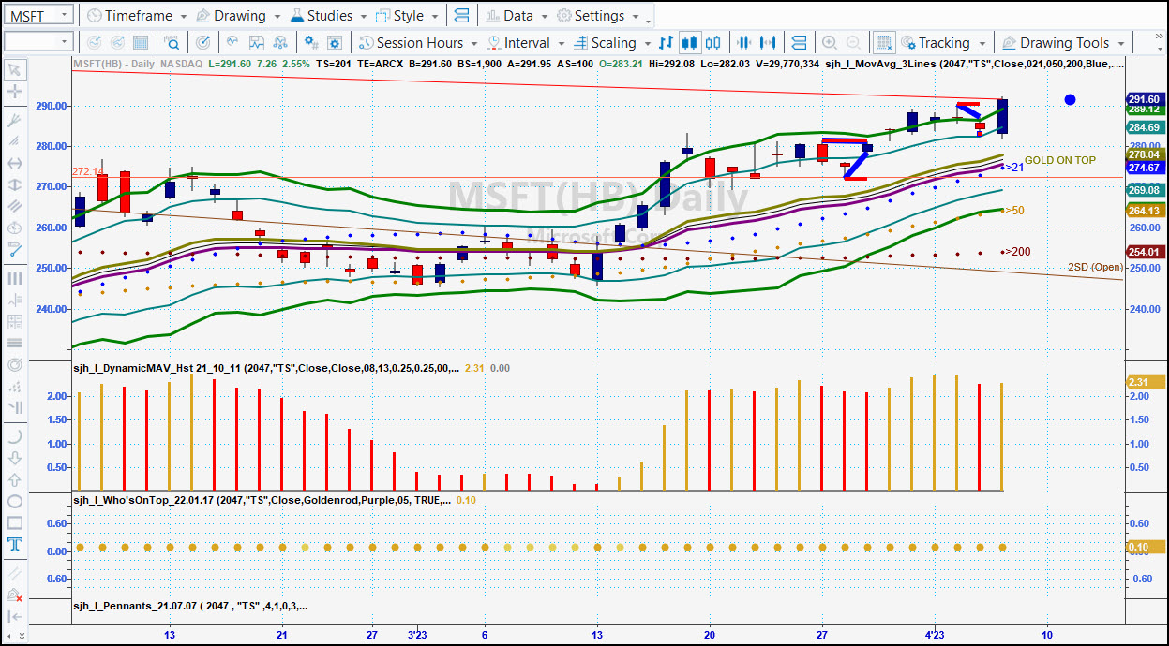
Task: Click the GOLD ON TOP label
Action: coord(1059,160)
